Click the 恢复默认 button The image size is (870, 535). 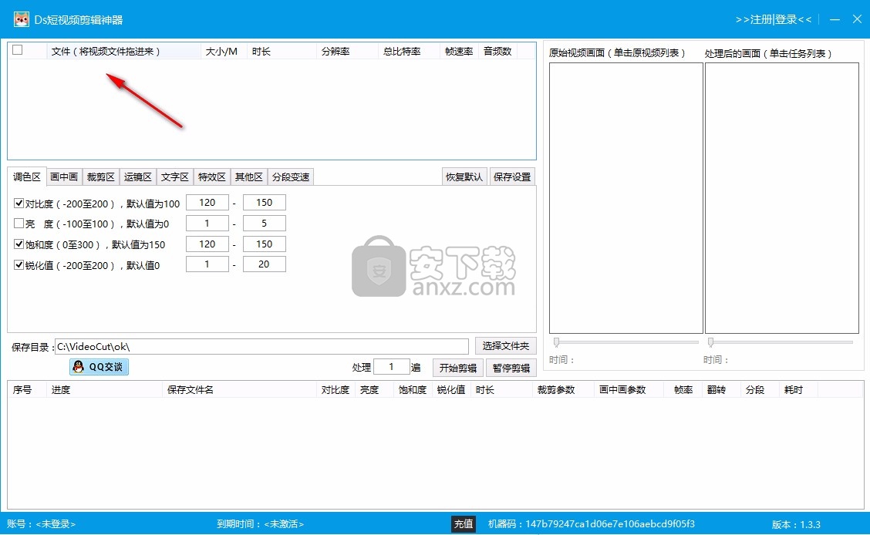pyautogui.click(x=464, y=177)
